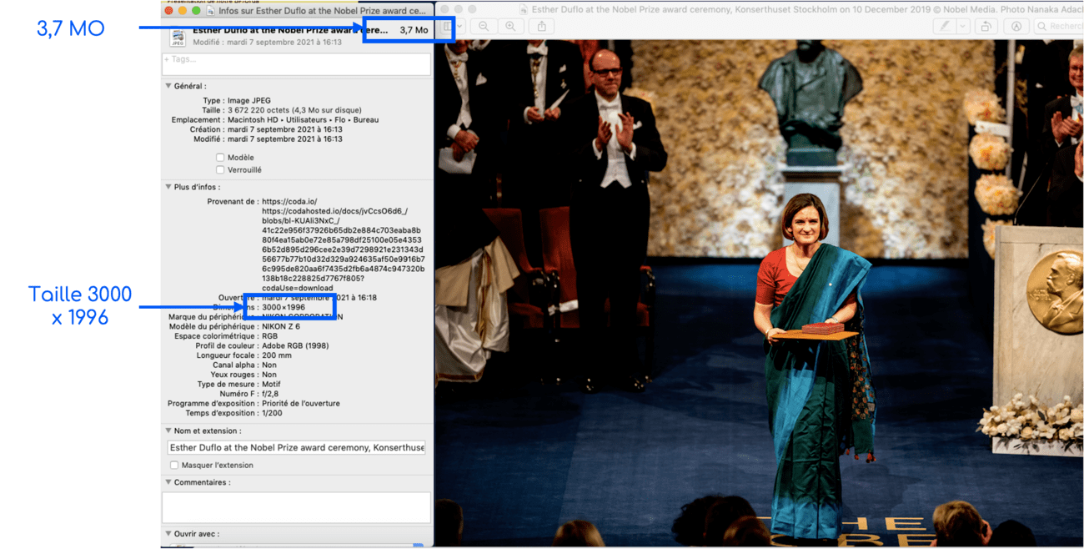The image size is (1084, 549).
Task: Close the Info window
Action: 169,11
